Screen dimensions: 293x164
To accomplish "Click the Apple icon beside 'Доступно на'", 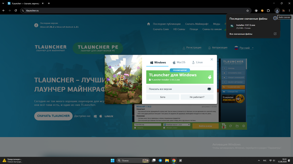I will 101,116.
